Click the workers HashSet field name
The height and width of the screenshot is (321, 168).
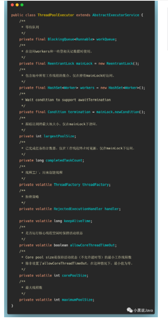coord(87,88)
